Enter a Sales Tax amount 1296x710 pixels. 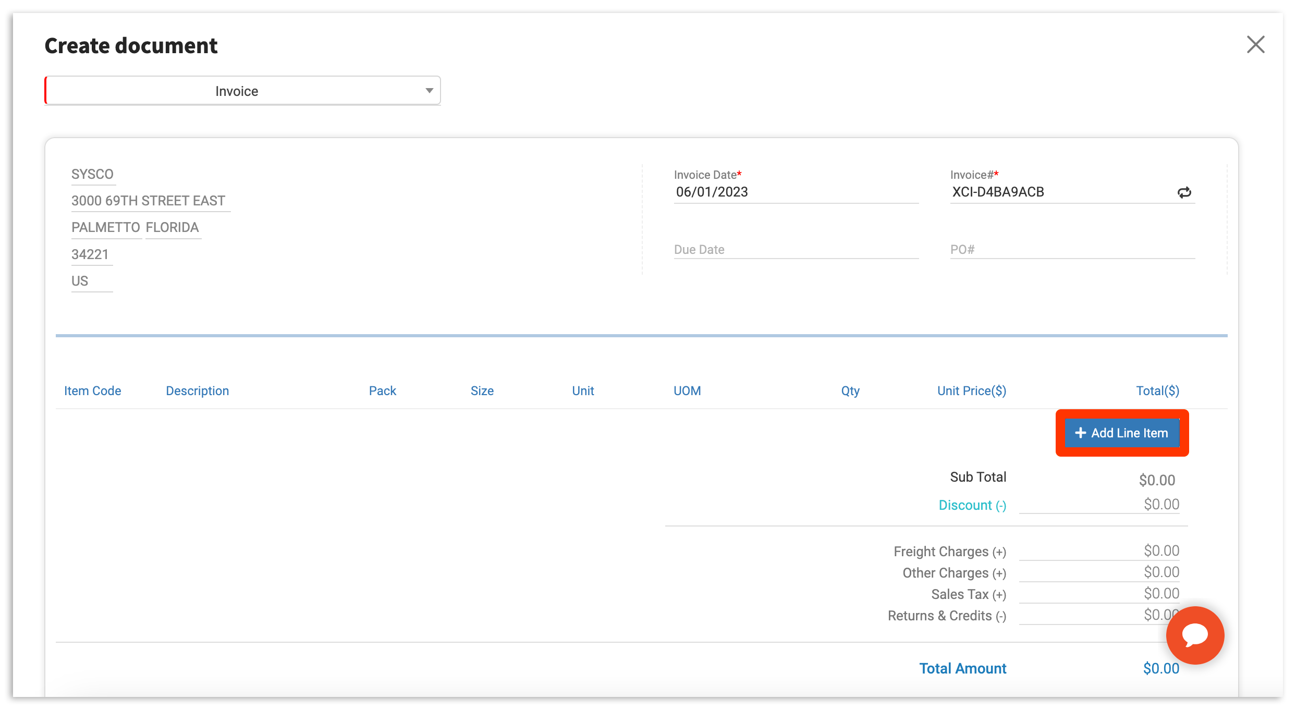[1100, 594]
